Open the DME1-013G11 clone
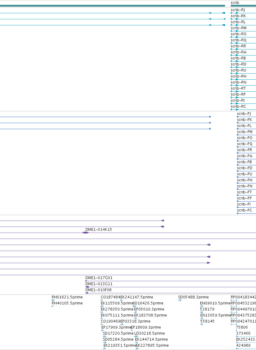Viewport: 256px width, 350px height. [99, 284]
